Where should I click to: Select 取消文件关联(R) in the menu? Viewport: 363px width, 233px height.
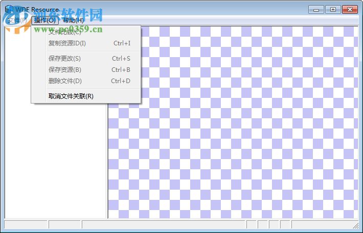86,96
